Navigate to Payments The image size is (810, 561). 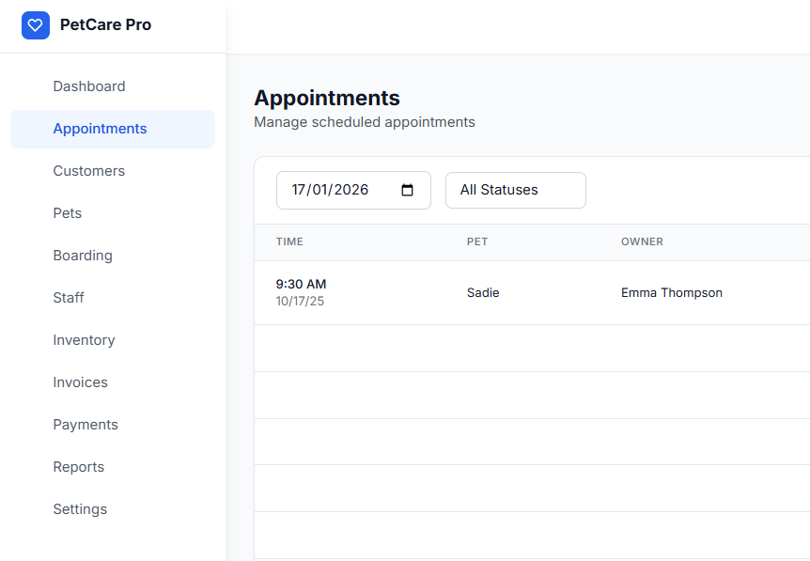(x=113, y=425)
